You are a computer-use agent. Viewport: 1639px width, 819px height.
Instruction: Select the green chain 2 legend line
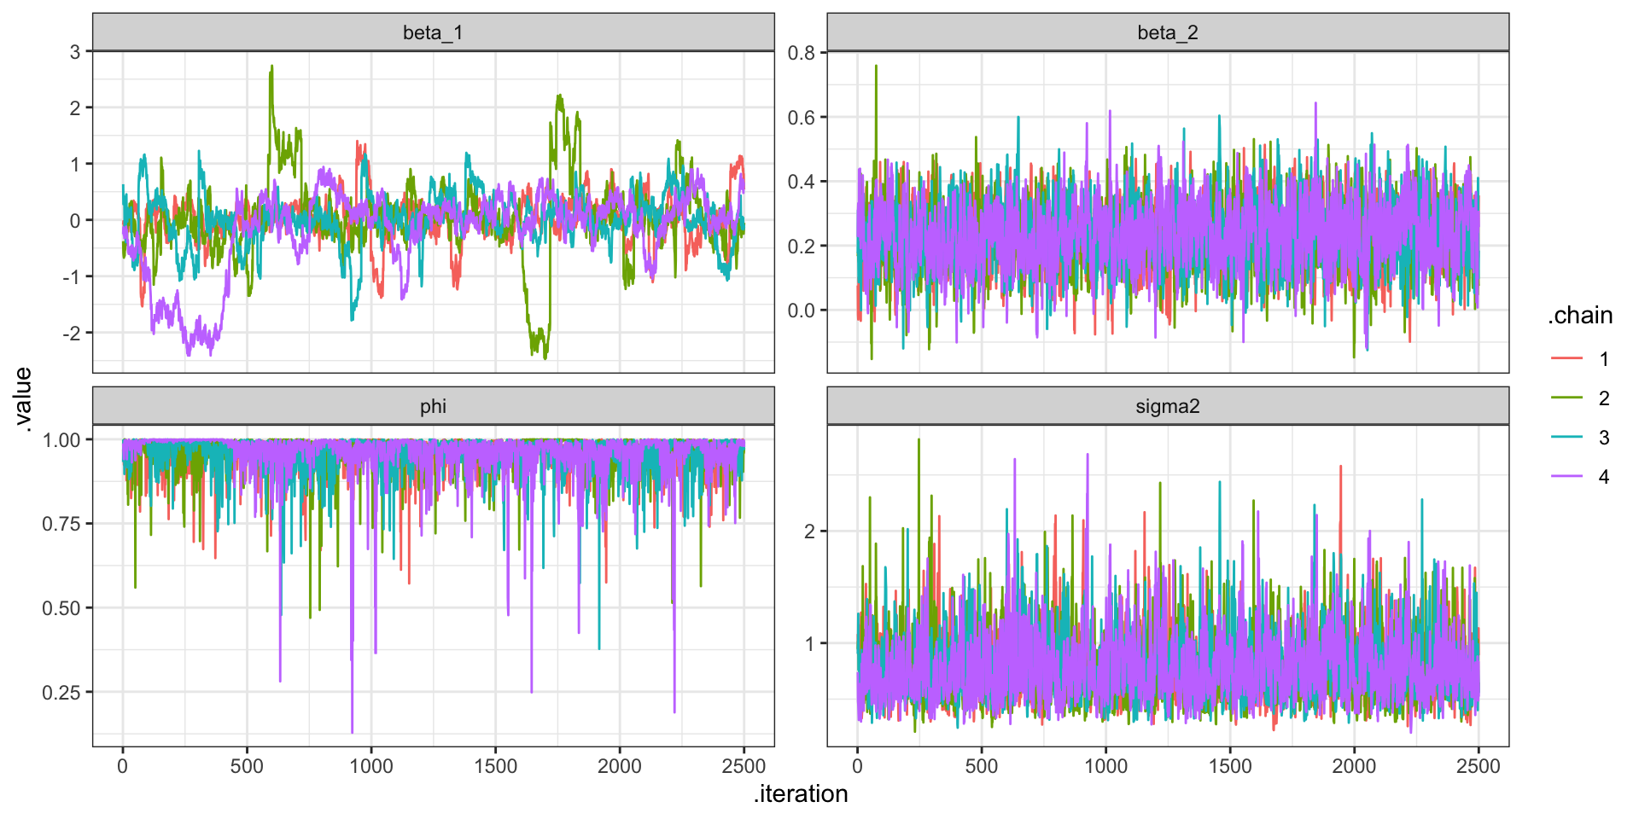pyautogui.click(x=1566, y=398)
